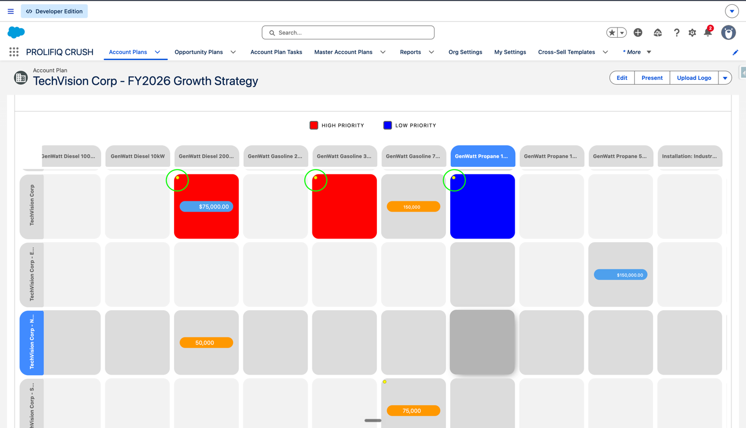The image size is (746, 428).
Task: Select the TechVision Corp row header
Action: [x=32, y=206]
